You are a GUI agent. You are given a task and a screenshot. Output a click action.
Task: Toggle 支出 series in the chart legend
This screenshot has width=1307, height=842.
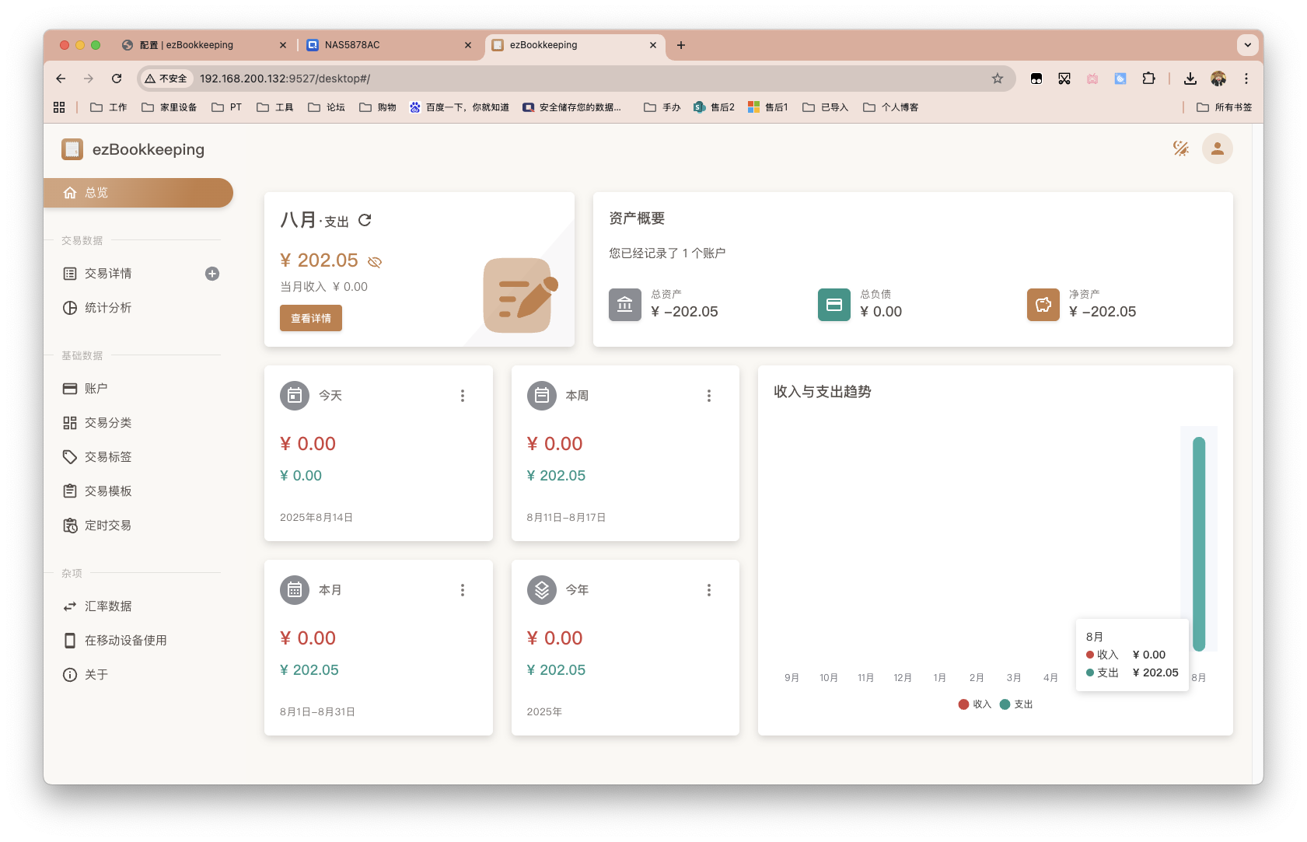[x=1022, y=704]
